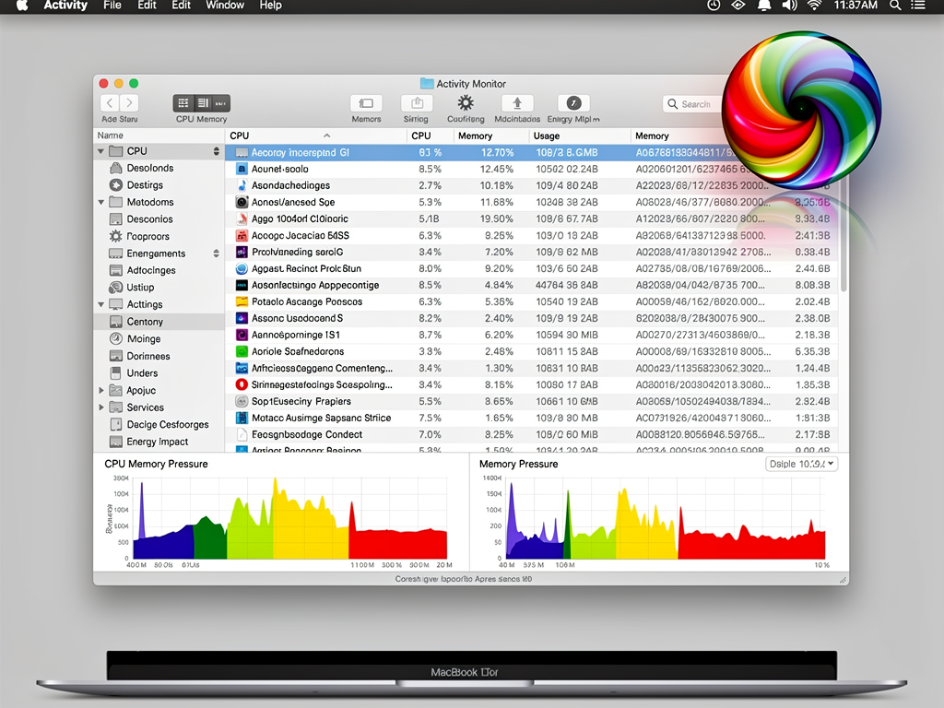Open the Activity application menu

point(65,6)
